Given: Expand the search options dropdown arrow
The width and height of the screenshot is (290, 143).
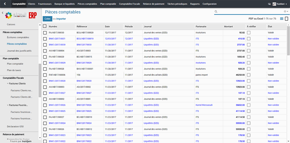Looking at the screenshot, I should [288, 12].
